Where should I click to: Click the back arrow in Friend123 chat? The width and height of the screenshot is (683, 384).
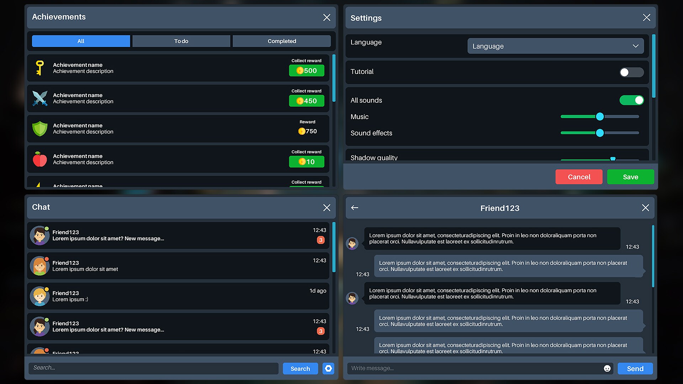tap(354, 208)
